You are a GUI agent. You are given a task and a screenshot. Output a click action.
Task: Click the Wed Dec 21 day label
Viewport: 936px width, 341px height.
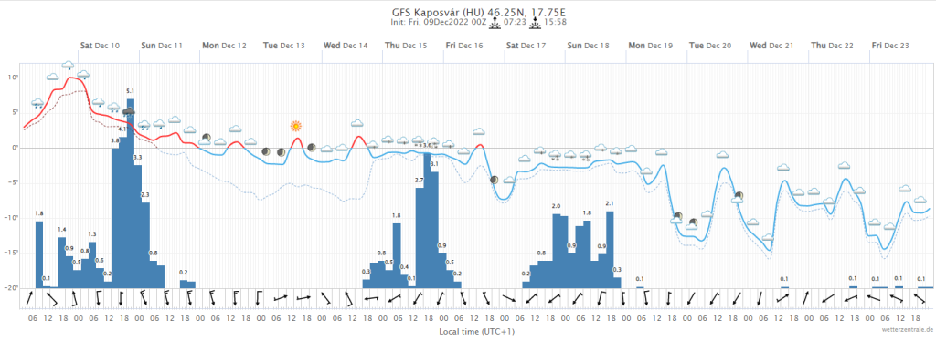[x=772, y=46]
